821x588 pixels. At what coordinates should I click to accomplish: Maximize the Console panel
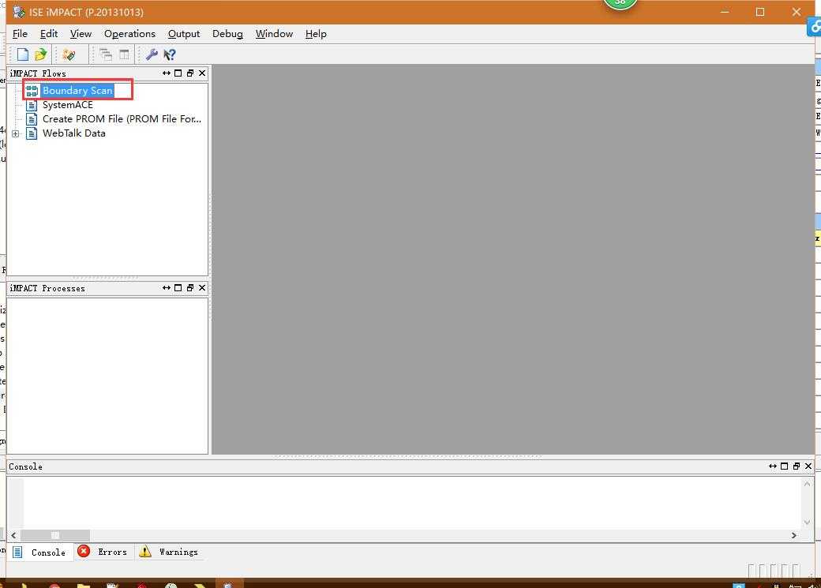point(785,466)
